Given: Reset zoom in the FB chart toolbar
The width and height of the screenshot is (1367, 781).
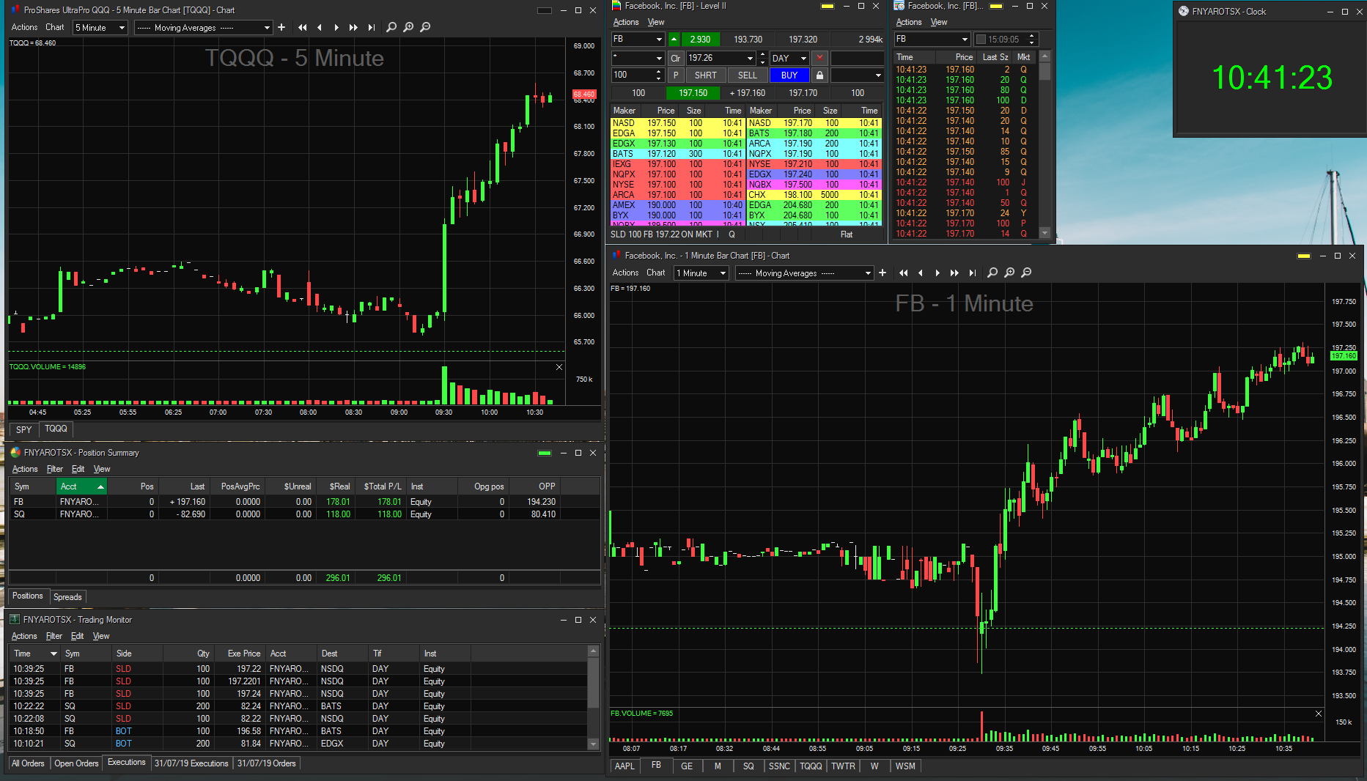Looking at the screenshot, I should tap(992, 273).
